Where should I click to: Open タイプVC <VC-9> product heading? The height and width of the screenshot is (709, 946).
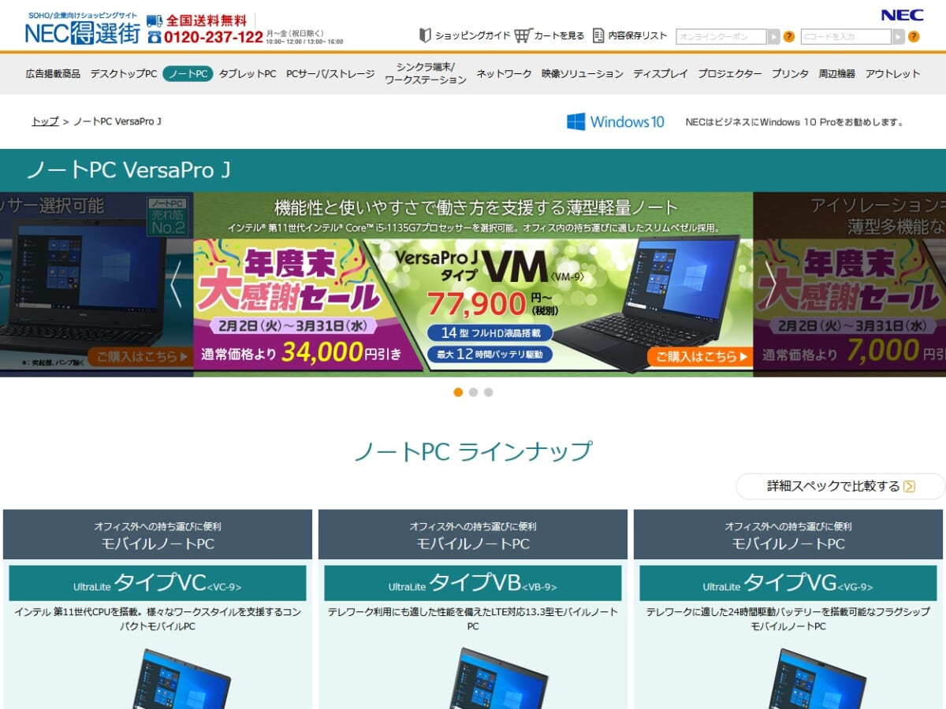pos(158,583)
